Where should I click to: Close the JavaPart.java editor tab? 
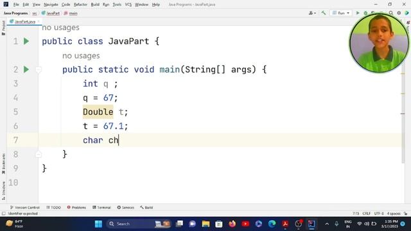click(39, 21)
